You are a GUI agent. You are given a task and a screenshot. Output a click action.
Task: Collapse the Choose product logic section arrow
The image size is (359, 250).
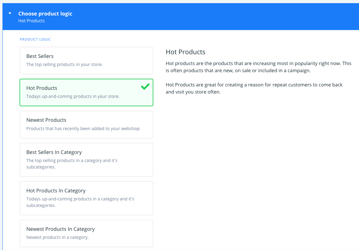pos(10,14)
